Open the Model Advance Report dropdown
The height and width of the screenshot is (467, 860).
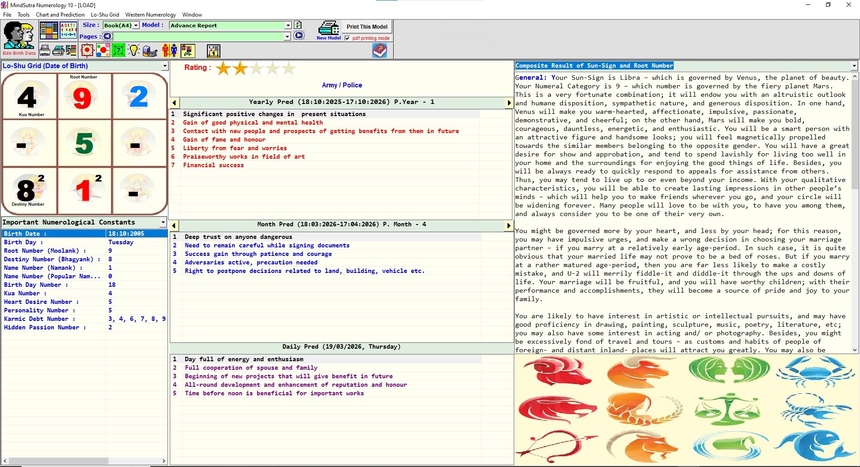click(288, 26)
